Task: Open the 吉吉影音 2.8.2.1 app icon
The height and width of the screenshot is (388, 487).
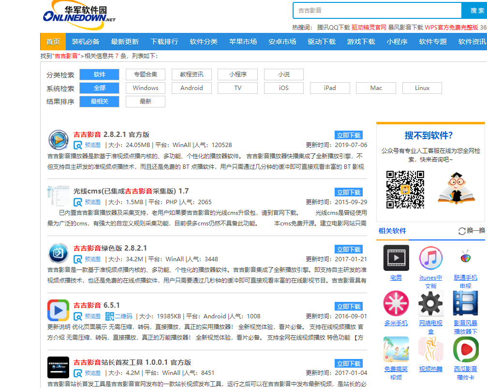Action: click(59, 140)
